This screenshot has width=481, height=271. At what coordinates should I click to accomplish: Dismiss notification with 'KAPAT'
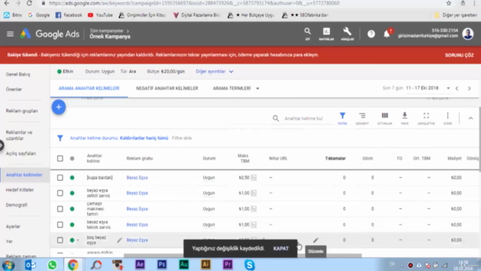tap(281, 248)
